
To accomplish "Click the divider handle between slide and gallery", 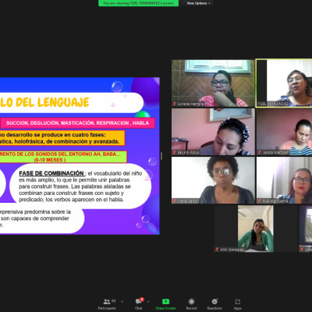I will [161, 156].
